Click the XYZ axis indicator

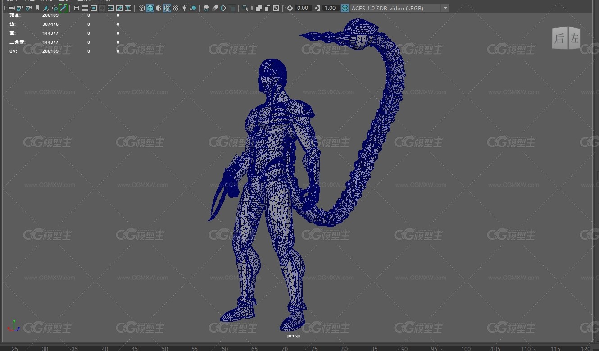(14, 326)
